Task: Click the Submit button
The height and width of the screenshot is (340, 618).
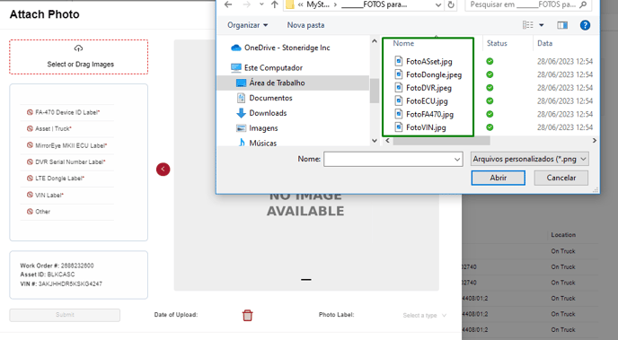Action: click(x=65, y=315)
